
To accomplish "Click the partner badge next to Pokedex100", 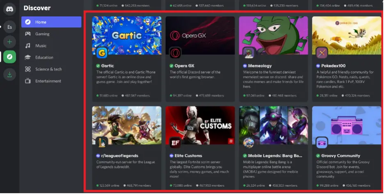I will click(x=318, y=66).
